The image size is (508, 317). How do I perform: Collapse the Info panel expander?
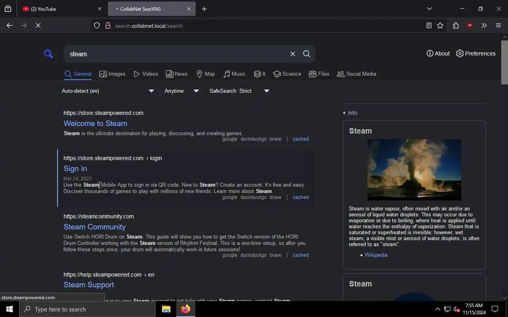point(350,113)
